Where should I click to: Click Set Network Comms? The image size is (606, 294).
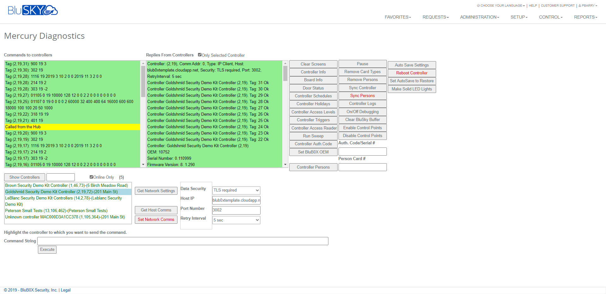(156, 219)
